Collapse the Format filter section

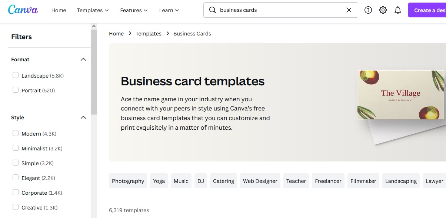point(83,59)
